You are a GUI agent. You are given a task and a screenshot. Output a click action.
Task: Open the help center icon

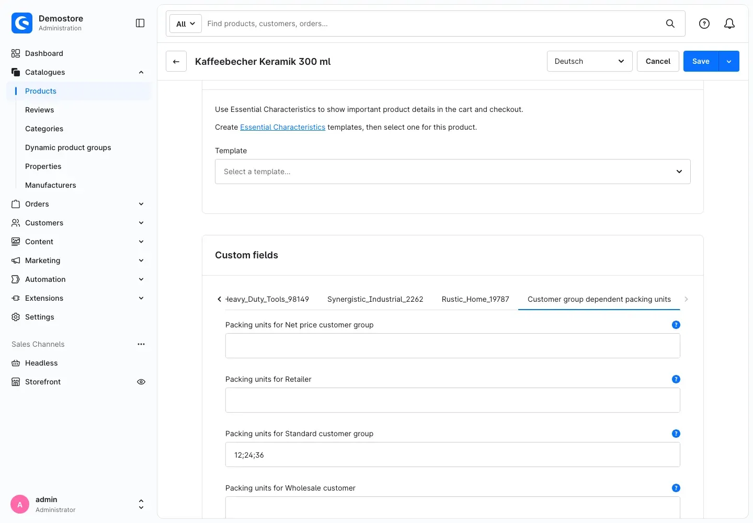click(x=704, y=24)
